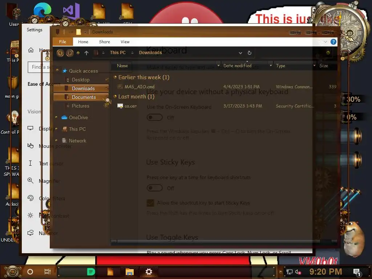The height and width of the screenshot is (279, 372).
Task: Click the ca.cer certificate icon
Action: 120,106
